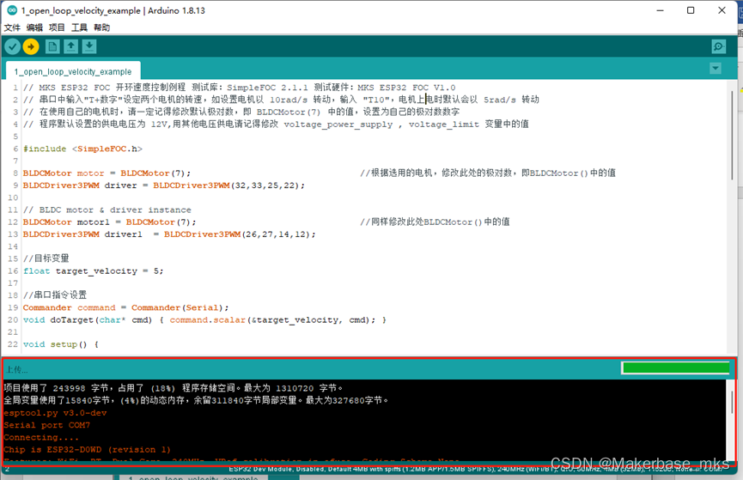Click the green upload progress bar
743x480 pixels.
676,368
